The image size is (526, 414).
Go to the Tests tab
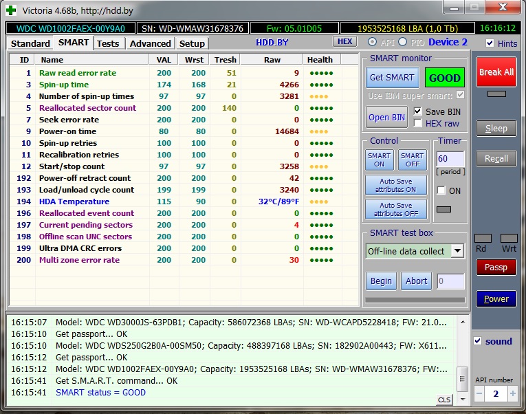(108, 43)
